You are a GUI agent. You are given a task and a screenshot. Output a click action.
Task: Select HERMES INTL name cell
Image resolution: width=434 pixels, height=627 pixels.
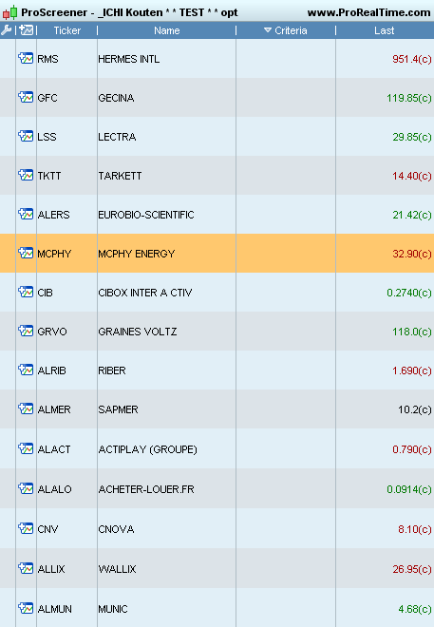pyautogui.click(x=166, y=59)
